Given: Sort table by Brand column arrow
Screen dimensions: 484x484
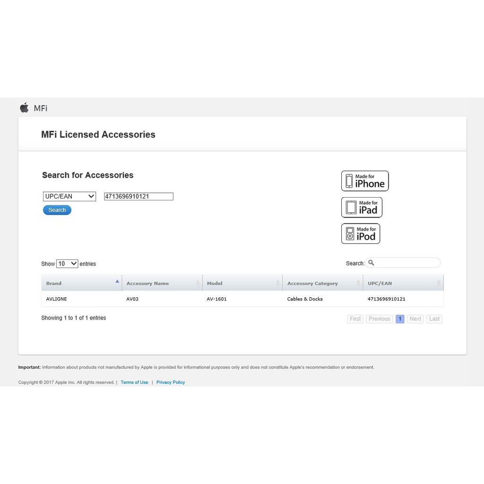Looking at the screenshot, I should (117, 282).
